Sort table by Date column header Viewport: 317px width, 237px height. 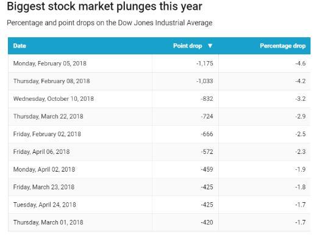pyautogui.click(x=20, y=46)
